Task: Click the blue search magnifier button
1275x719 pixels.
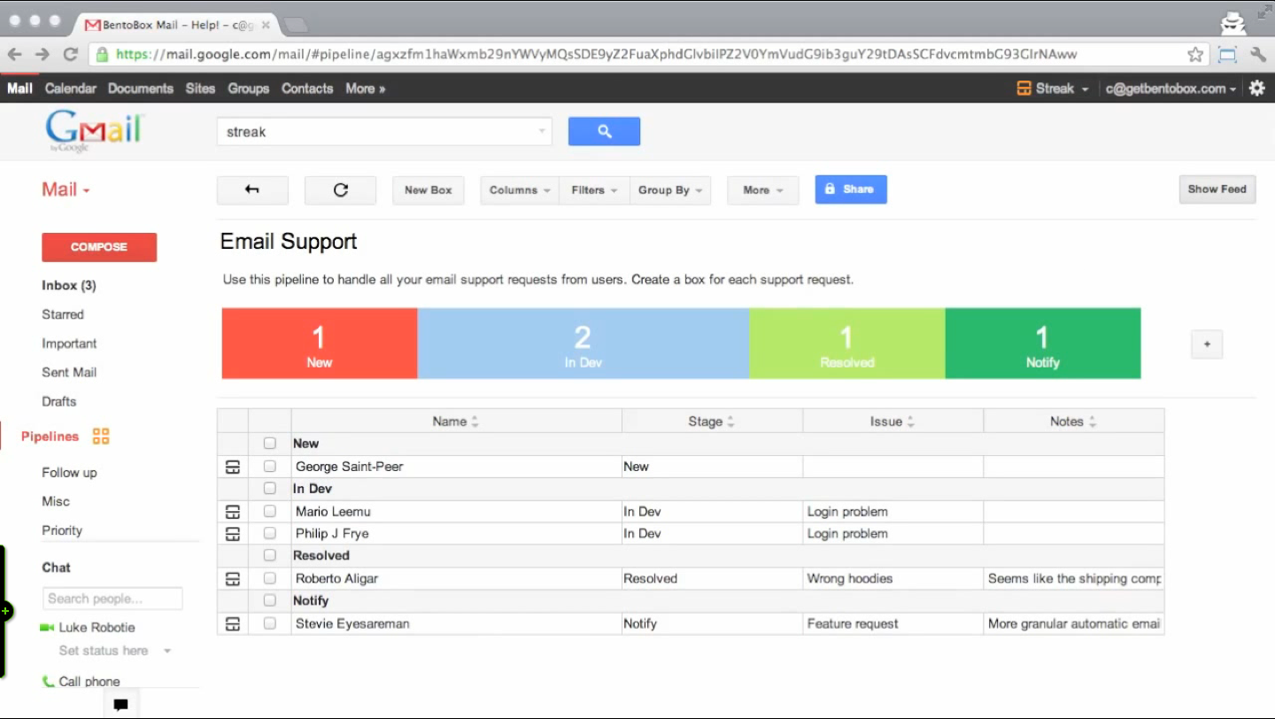Action: pyautogui.click(x=604, y=131)
